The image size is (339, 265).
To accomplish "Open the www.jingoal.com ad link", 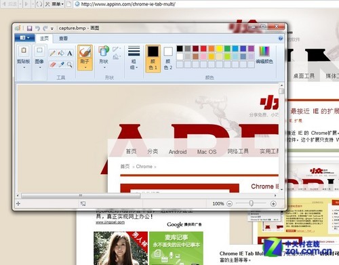I will tap(110, 222).
